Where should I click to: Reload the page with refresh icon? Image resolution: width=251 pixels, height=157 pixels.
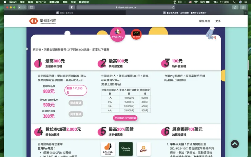(x=173, y=7)
